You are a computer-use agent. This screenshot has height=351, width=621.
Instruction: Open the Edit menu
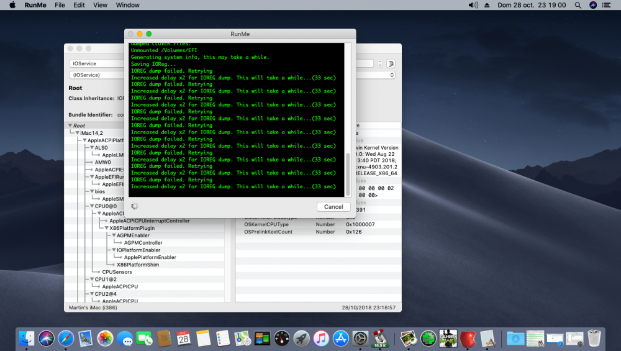coord(79,5)
